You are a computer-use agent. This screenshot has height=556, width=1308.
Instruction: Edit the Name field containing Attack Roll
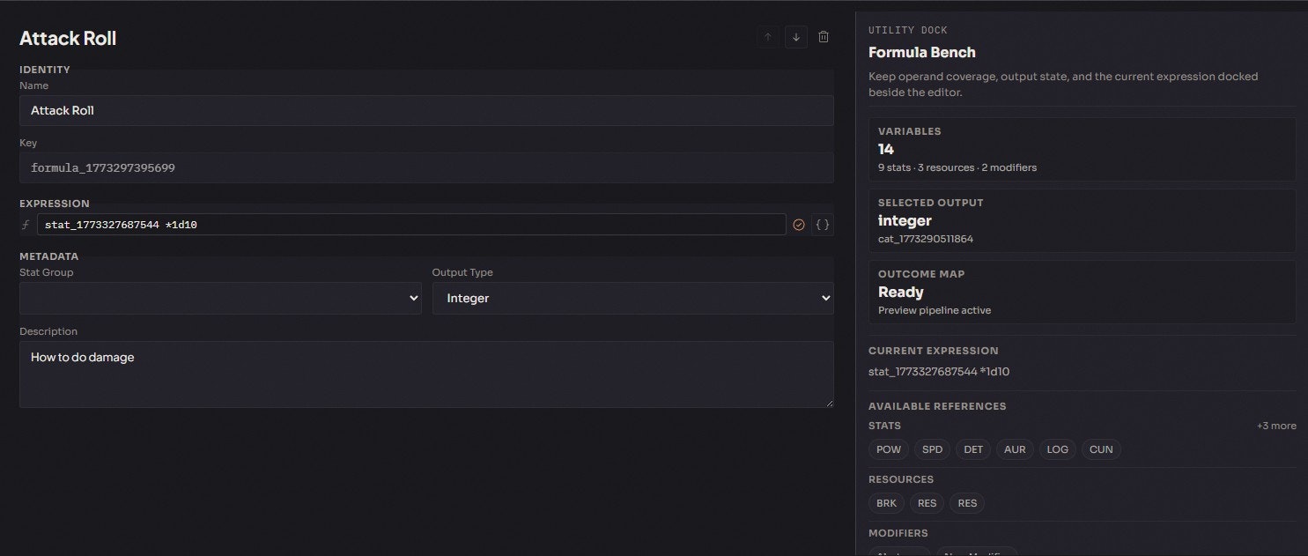click(x=426, y=110)
